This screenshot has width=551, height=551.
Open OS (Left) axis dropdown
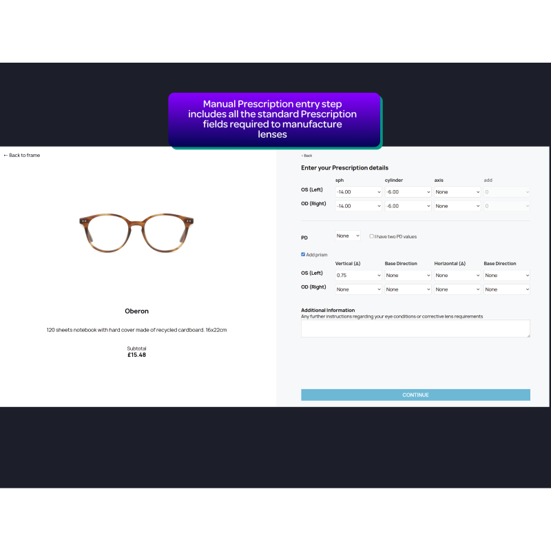coord(457,192)
